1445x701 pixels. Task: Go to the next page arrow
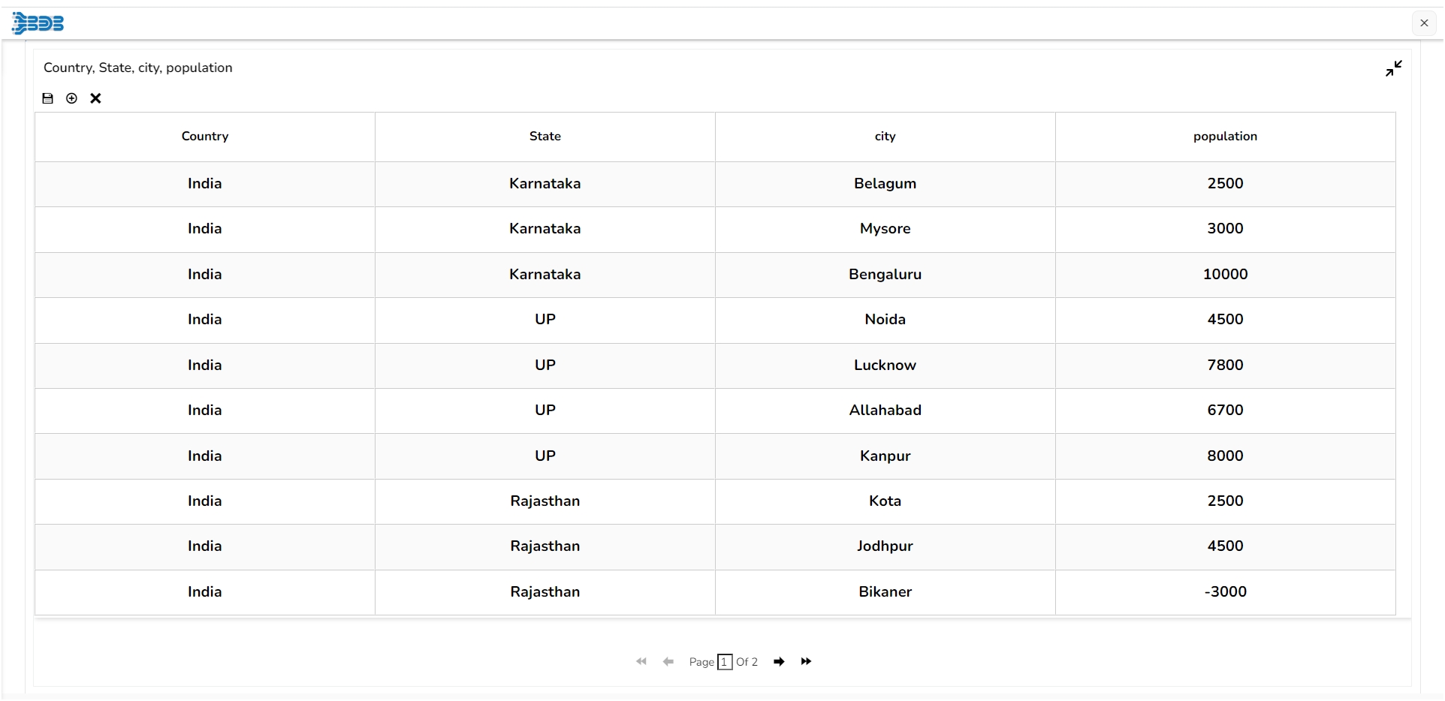coord(779,661)
